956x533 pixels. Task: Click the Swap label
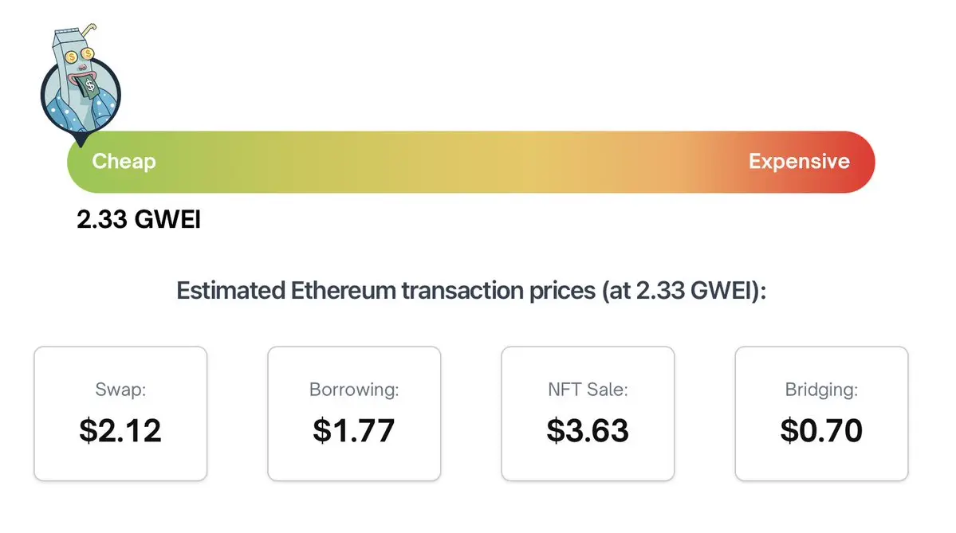point(120,390)
